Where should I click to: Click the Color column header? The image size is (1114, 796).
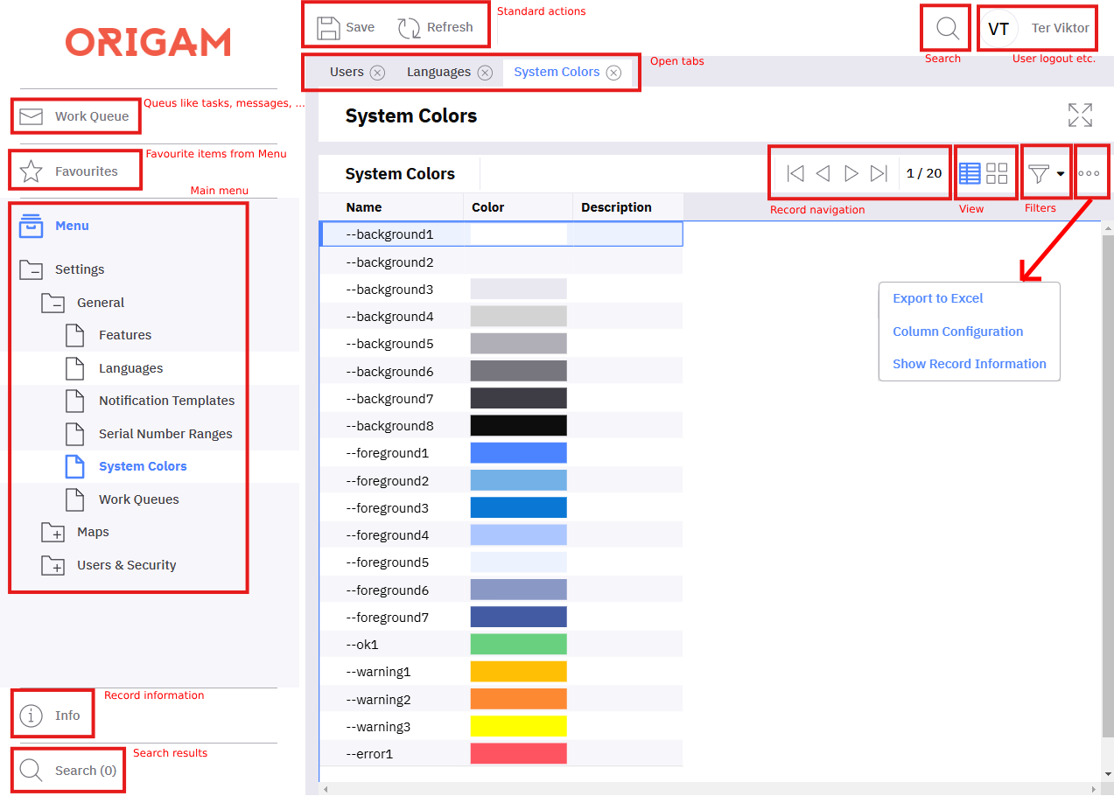(x=488, y=207)
